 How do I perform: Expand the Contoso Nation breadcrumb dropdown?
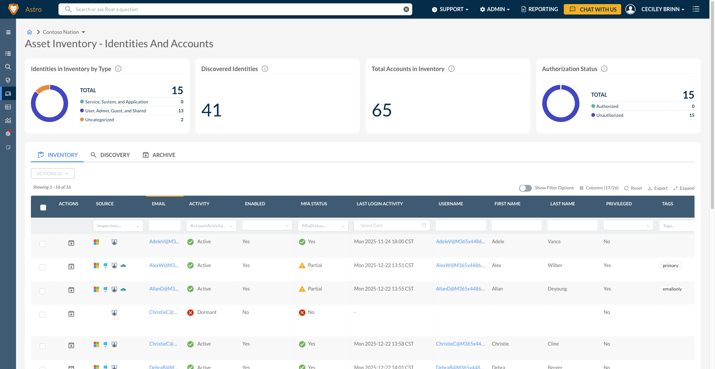pos(83,32)
